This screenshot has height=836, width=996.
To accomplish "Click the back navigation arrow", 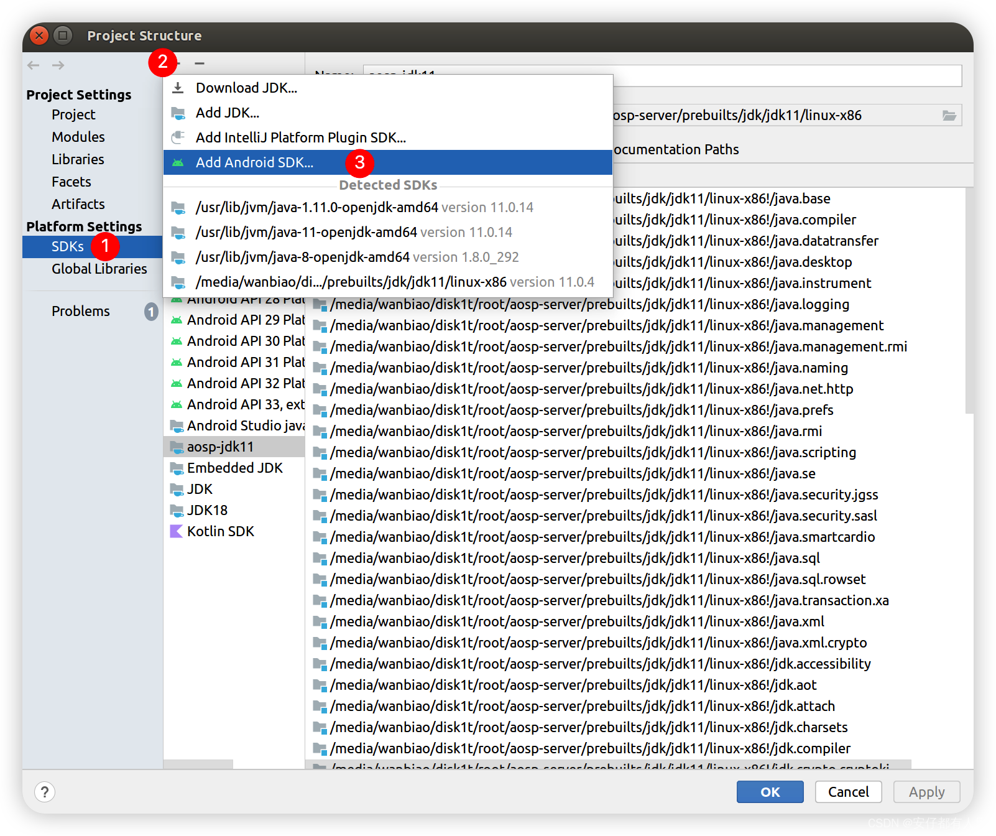I will (x=34, y=65).
